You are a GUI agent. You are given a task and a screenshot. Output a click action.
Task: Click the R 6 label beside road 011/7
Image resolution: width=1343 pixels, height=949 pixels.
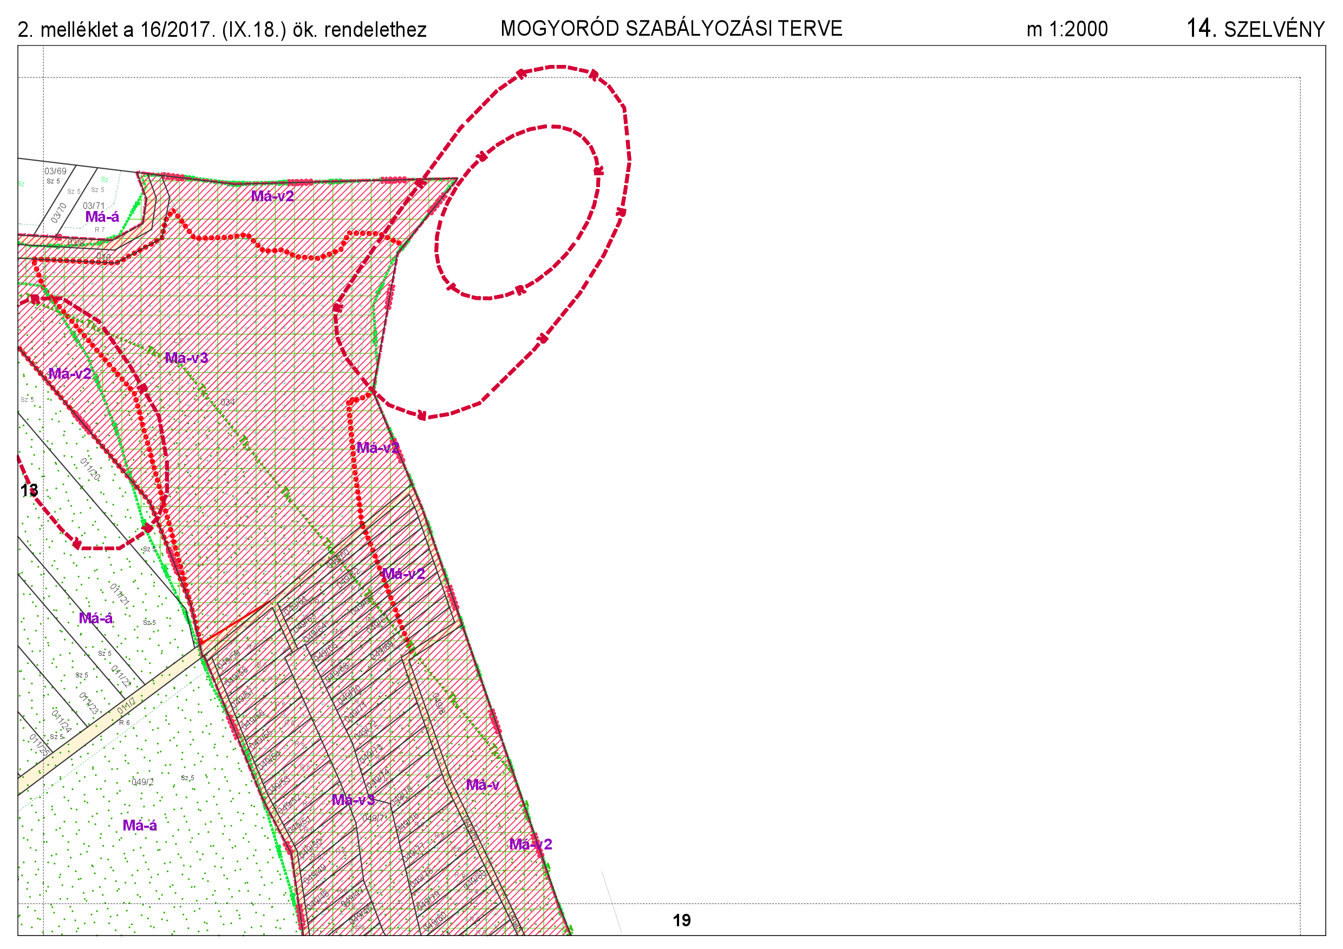pyautogui.click(x=125, y=723)
